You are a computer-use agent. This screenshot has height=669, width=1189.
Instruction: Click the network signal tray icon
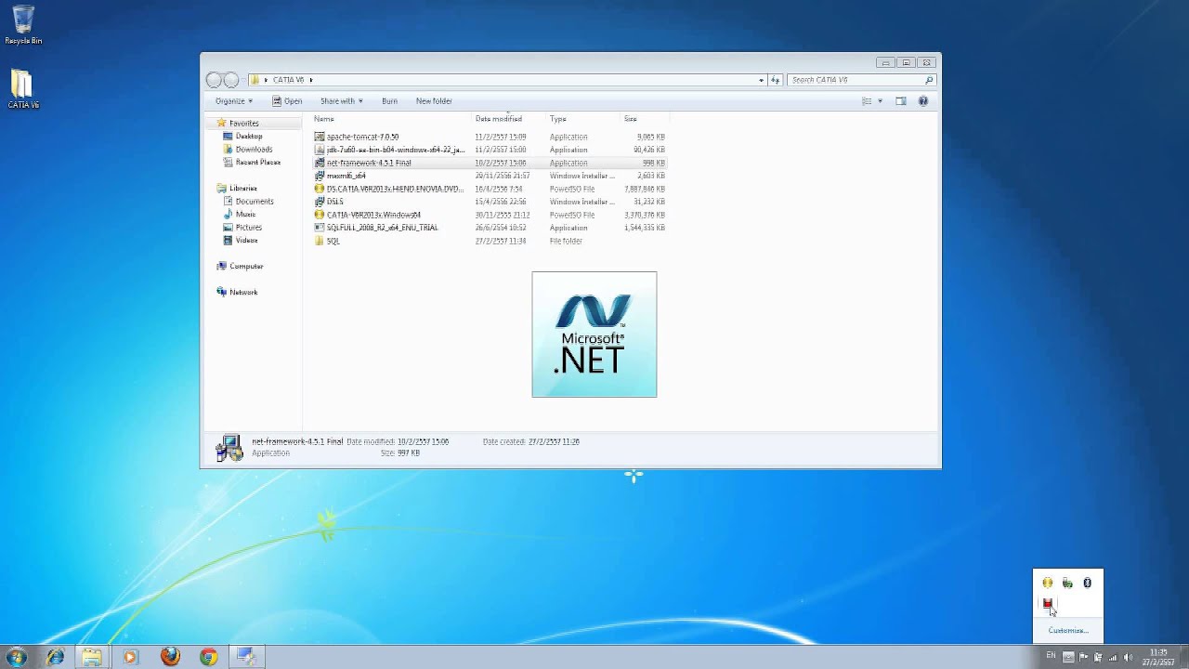pyautogui.click(x=1113, y=657)
